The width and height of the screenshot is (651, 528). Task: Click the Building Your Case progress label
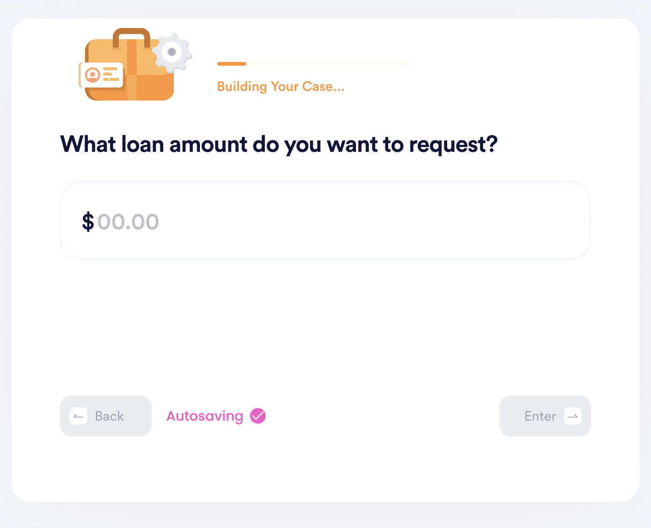(281, 87)
